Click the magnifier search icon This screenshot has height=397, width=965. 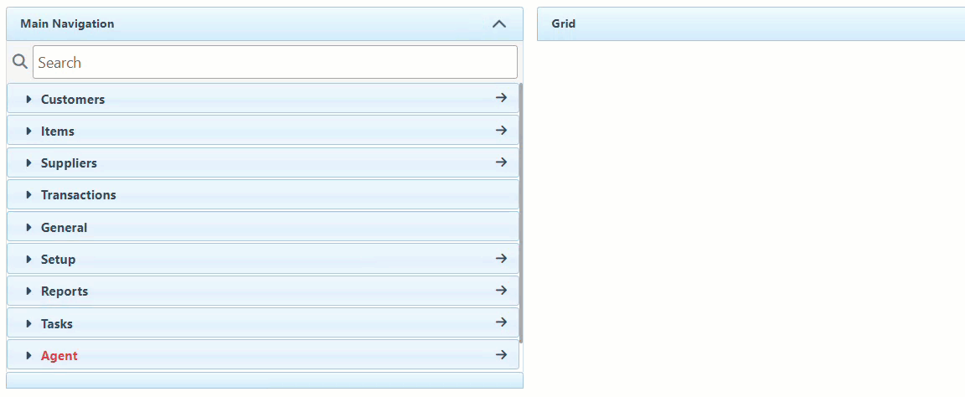click(x=20, y=62)
